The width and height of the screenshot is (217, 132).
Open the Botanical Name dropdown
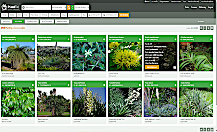(59, 8)
